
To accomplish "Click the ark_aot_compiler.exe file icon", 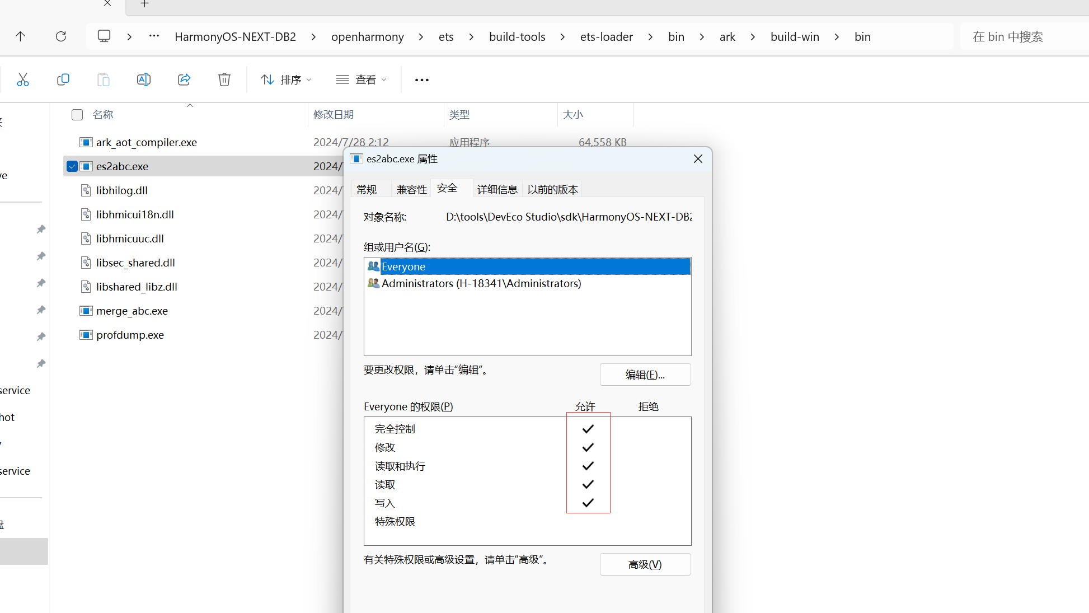I will pyautogui.click(x=86, y=142).
